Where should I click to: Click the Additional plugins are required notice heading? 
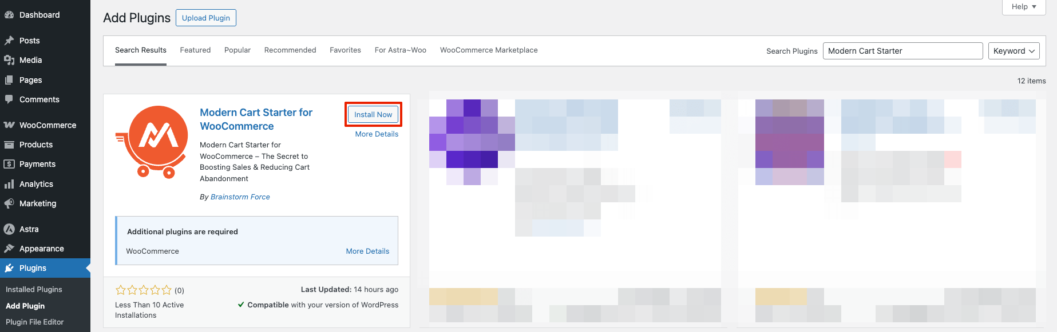[183, 232]
